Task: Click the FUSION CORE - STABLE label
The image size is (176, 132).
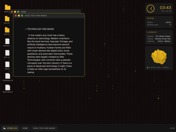Action: tap(159, 67)
